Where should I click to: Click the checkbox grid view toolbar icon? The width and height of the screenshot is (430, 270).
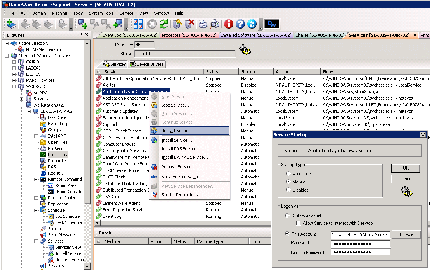[138, 24]
